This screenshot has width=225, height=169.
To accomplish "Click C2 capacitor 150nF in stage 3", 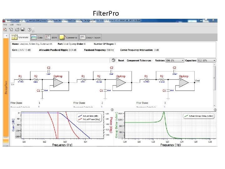I will [x=174, y=71].
